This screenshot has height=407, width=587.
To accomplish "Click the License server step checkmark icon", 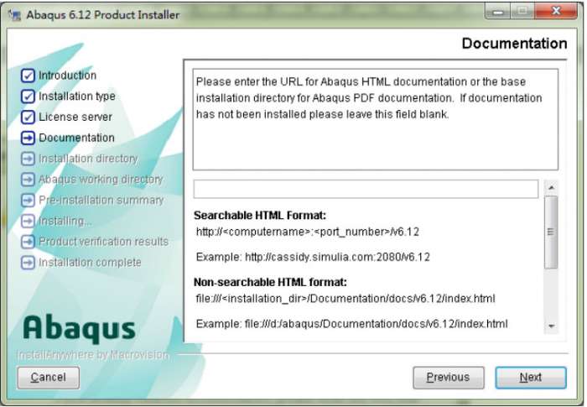I will tap(28, 117).
